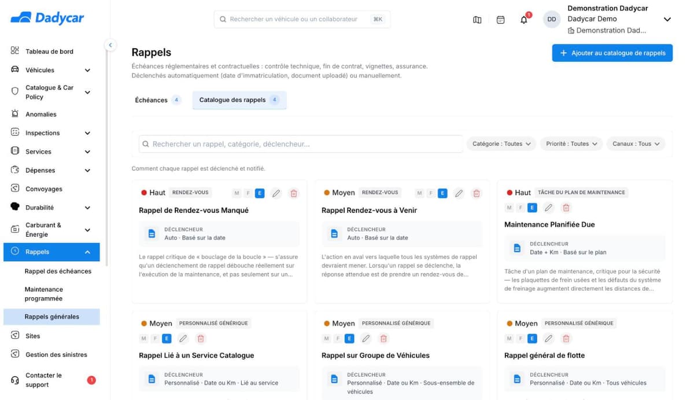The height and width of the screenshot is (400, 694).
Task: Focus the vehicle or collaborator search field
Action: coord(302,19)
